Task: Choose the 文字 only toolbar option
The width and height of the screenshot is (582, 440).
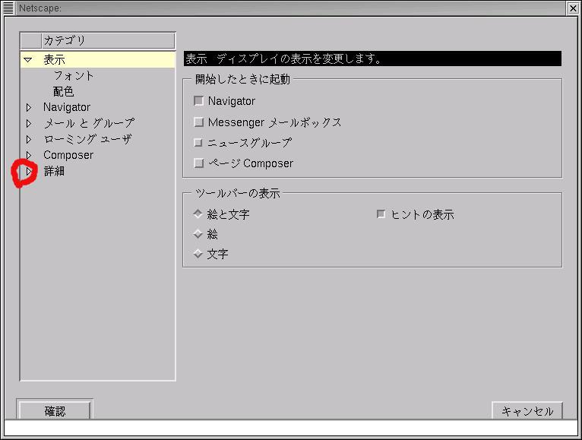Action: [198, 254]
